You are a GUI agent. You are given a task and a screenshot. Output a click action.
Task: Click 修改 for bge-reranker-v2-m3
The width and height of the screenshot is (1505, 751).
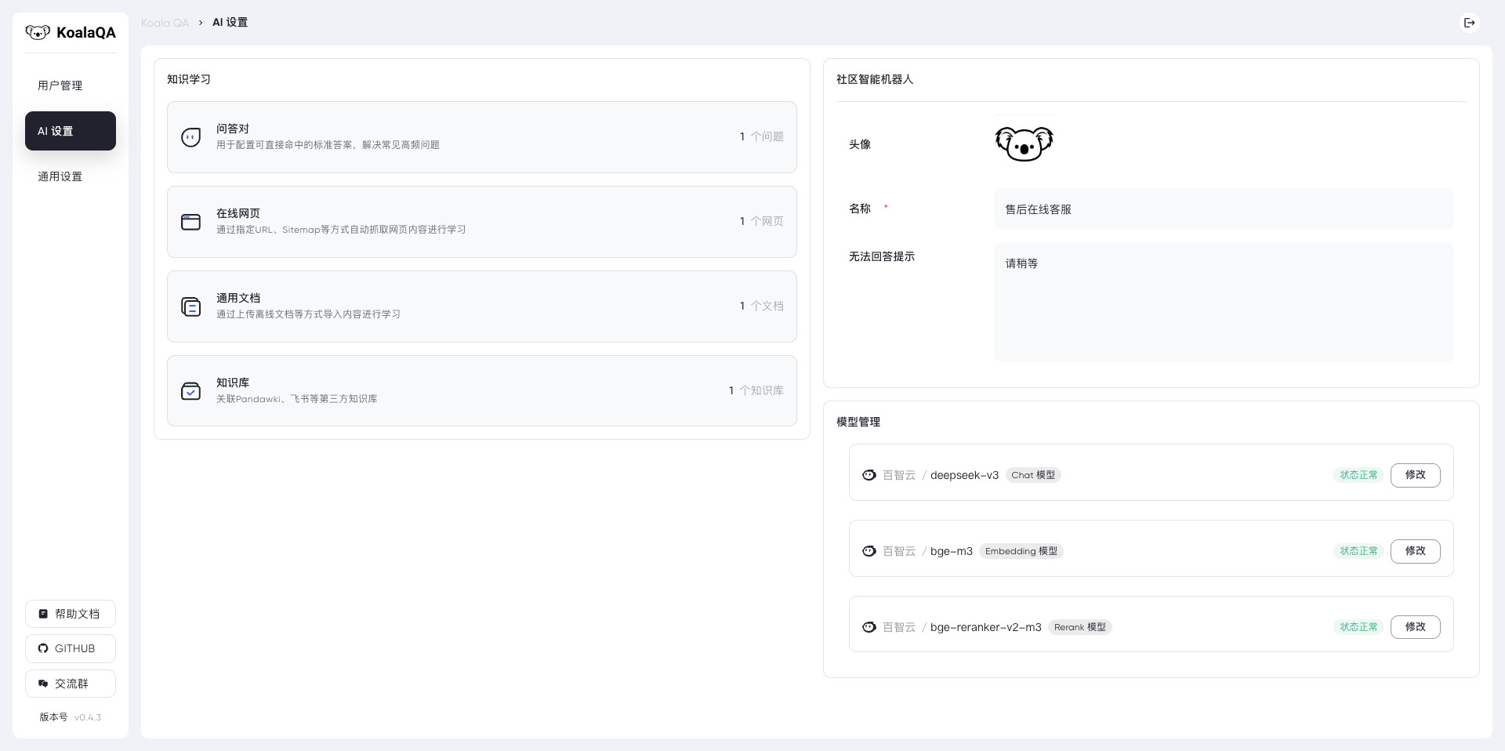1415,627
